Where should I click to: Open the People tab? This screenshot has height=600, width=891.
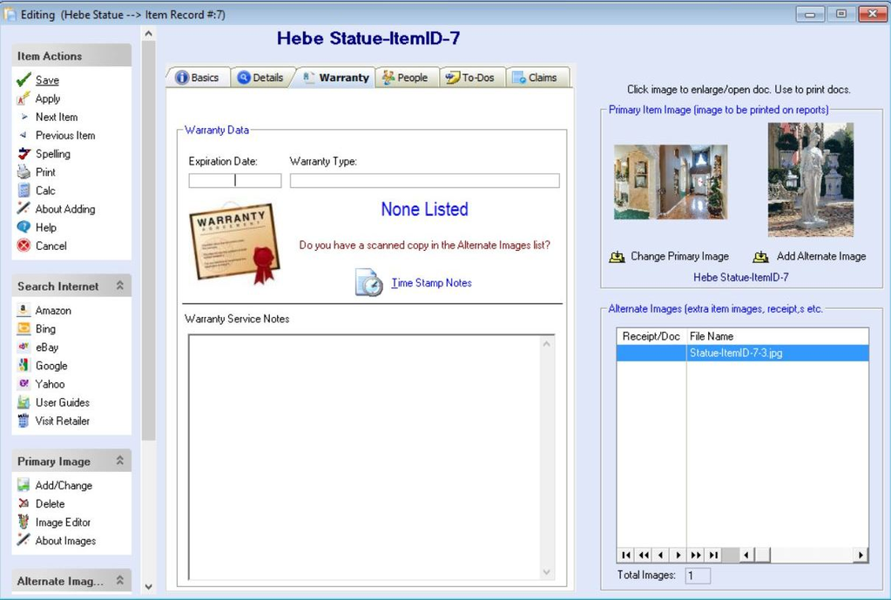(406, 78)
